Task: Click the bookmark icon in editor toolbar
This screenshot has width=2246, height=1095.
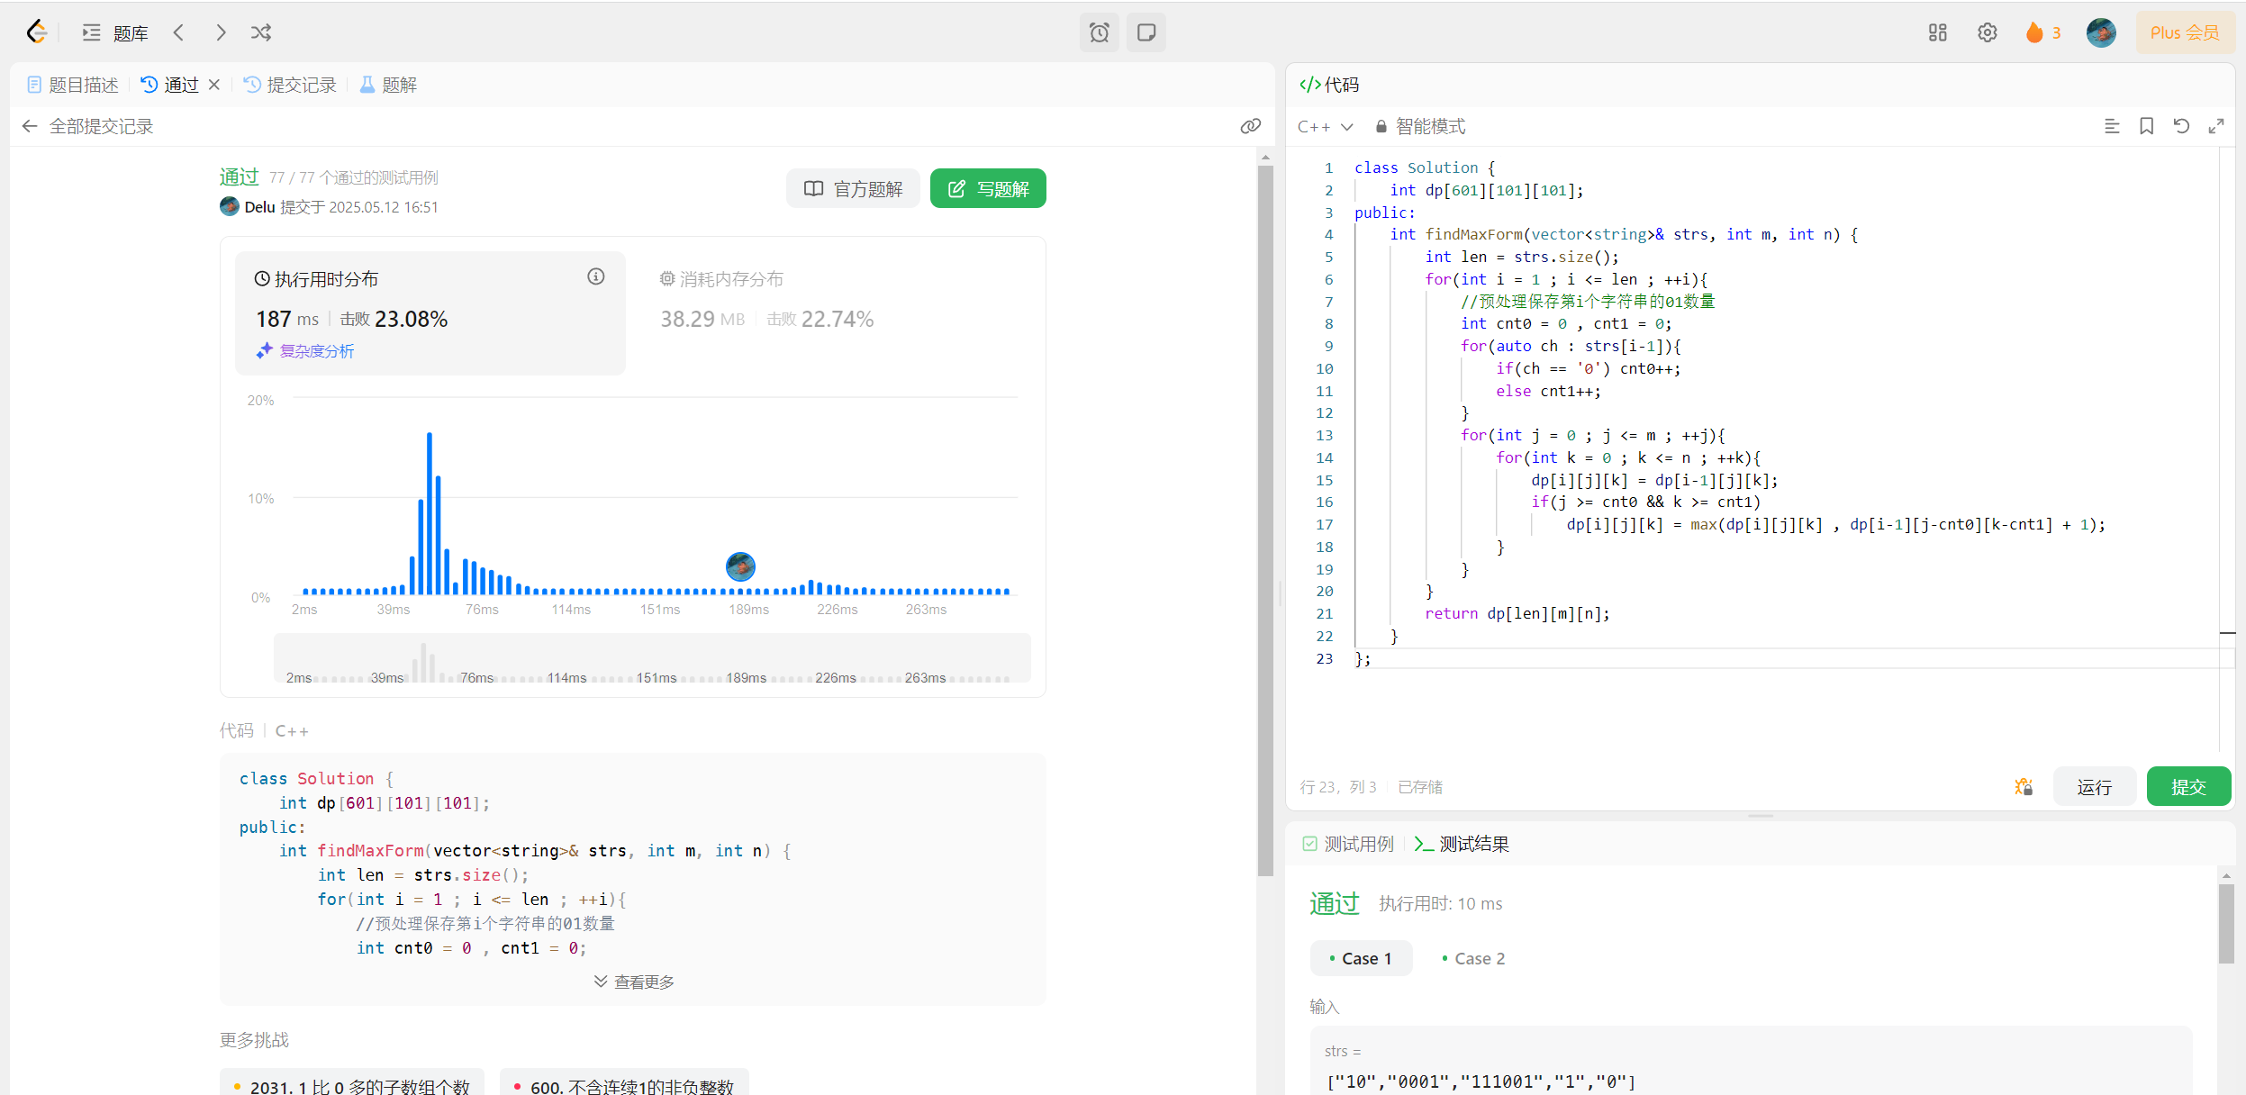Action: 2146,126
